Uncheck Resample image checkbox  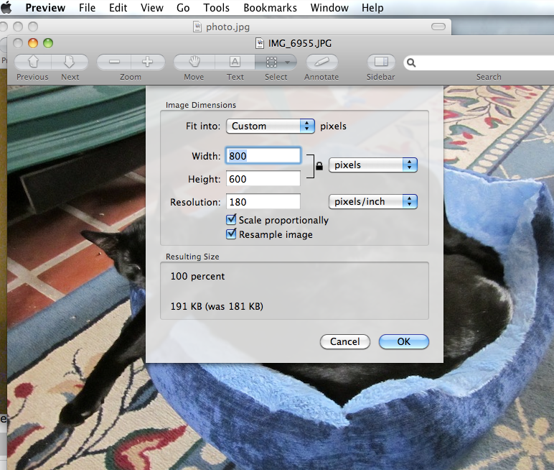[231, 234]
